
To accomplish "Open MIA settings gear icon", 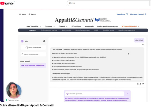I will click(44, 41).
